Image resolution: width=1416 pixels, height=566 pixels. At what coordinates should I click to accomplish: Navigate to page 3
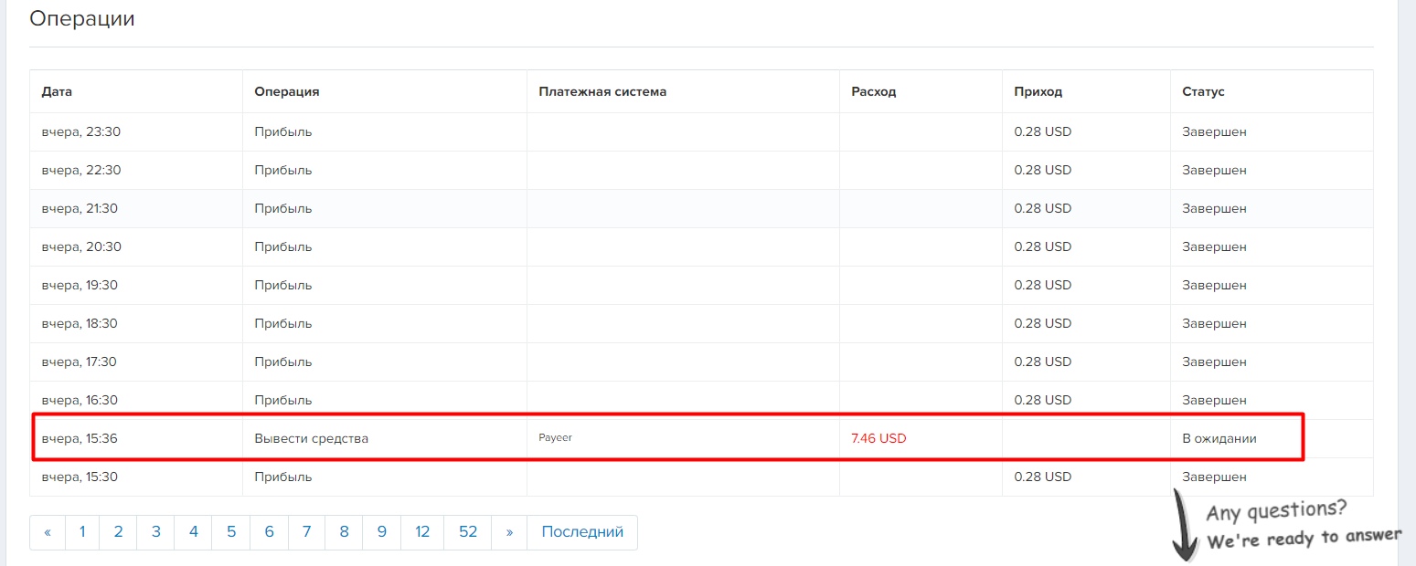click(155, 532)
